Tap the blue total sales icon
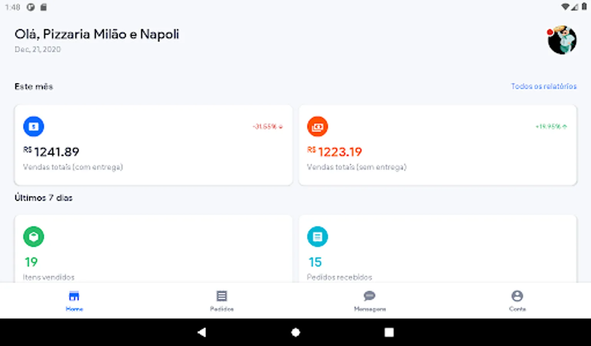591x346 pixels. pyautogui.click(x=33, y=126)
